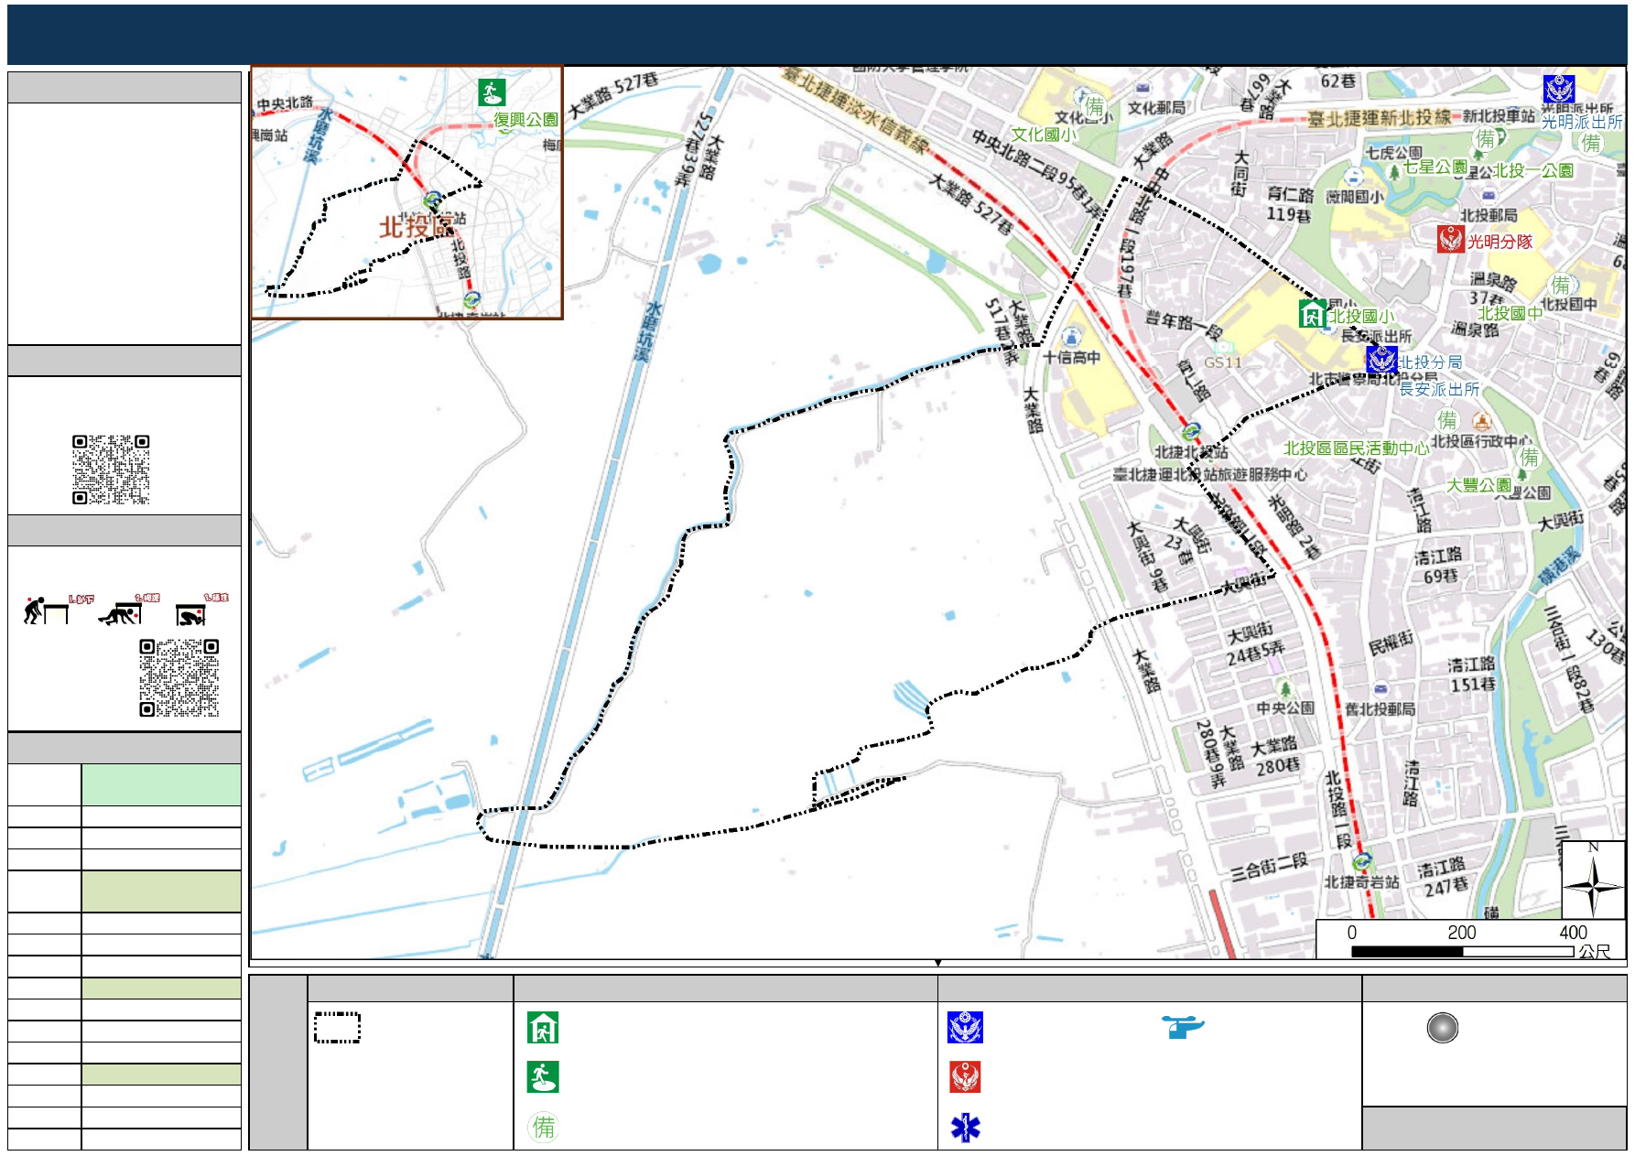Viewport: 1635px width, 1156px height.
Task: Click the 舊北投郵局 label
Action: [1380, 709]
